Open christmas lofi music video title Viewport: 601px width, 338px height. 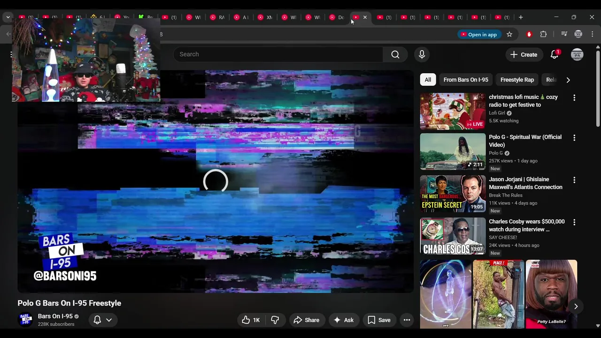point(523,101)
